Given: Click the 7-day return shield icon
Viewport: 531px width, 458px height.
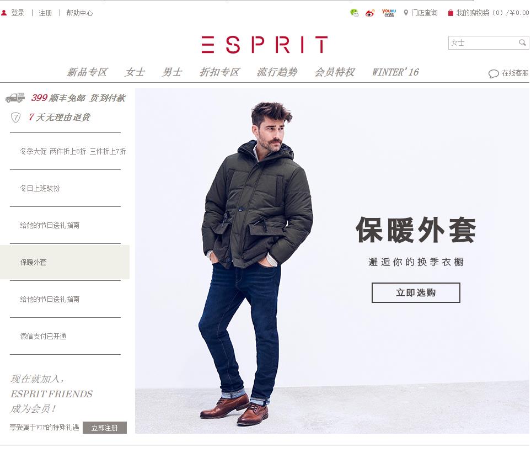Looking at the screenshot, I should click(x=15, y=118).
